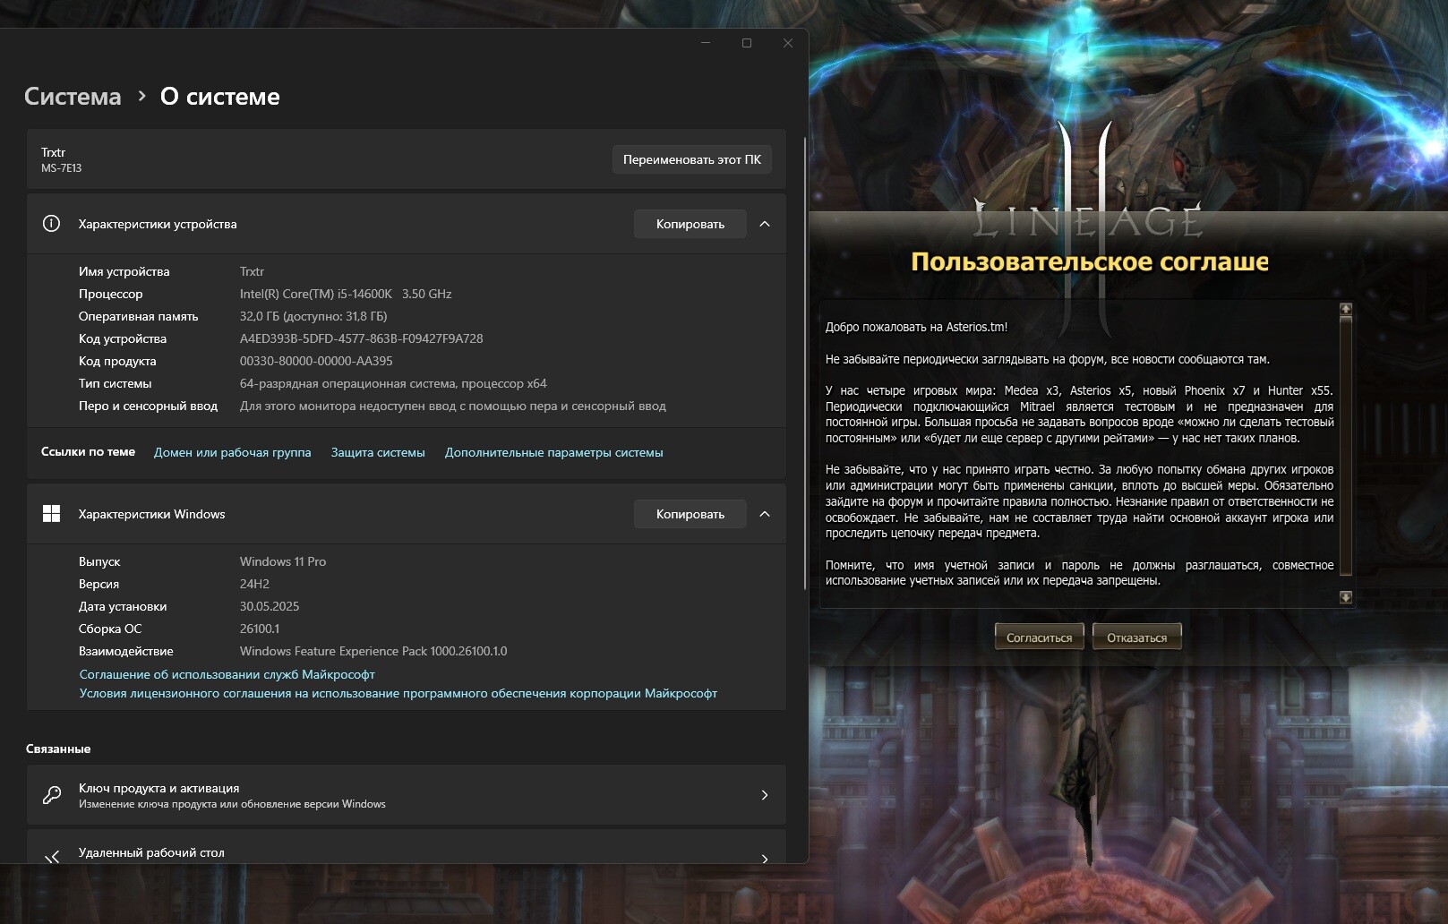This screenshot has height=924, width=1448.
Task: Click the version value 24H2
Action: (x=254, y=584)
